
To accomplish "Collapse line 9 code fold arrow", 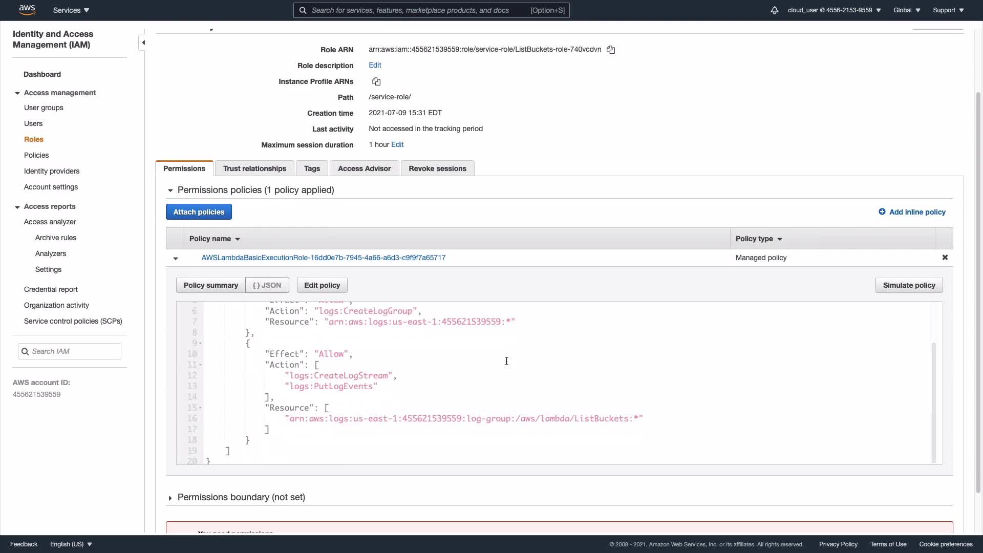I will click(200, 343).
